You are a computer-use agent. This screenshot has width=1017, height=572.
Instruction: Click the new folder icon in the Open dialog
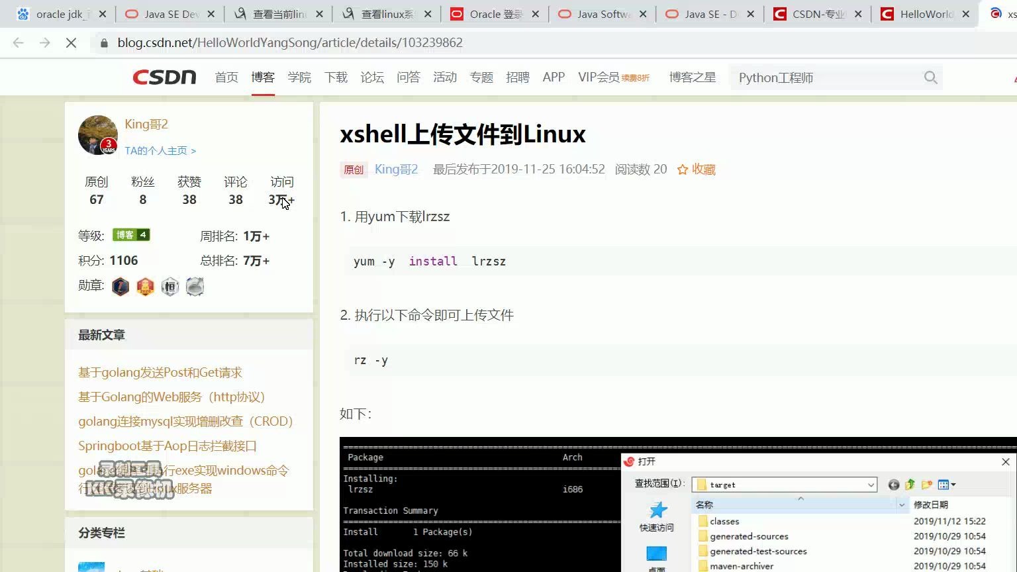[x=927, y=484]
